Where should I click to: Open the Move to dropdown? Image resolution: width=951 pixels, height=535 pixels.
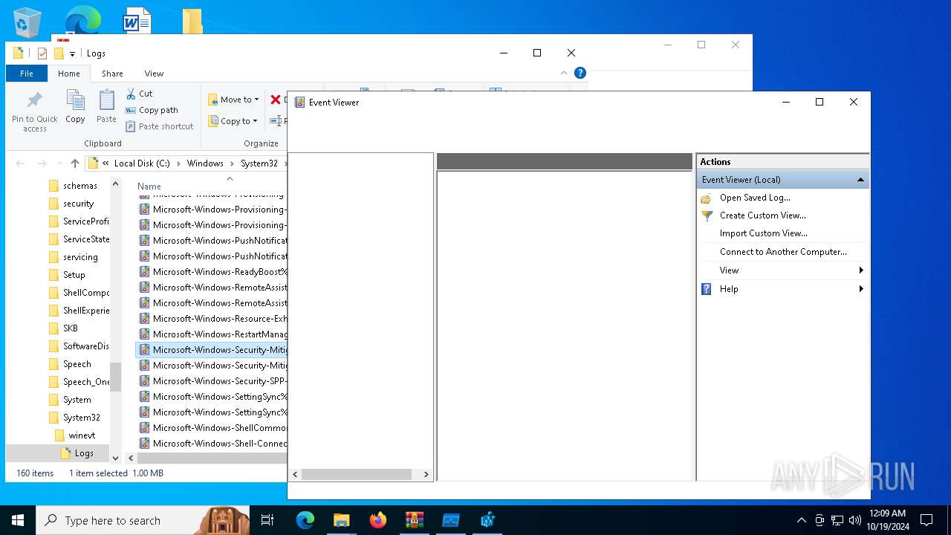coord(233,100)
